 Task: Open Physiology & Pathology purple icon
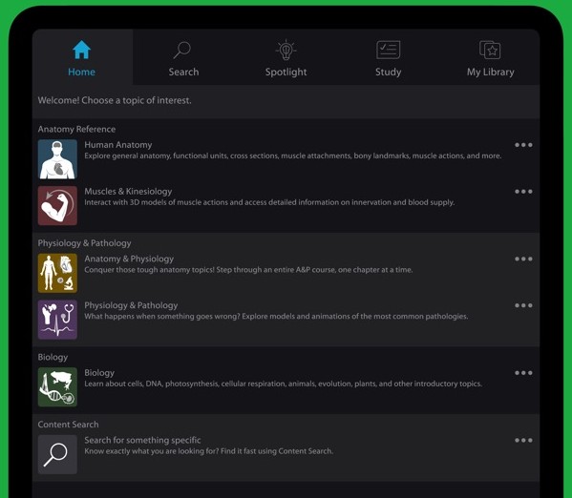point(57,320)
